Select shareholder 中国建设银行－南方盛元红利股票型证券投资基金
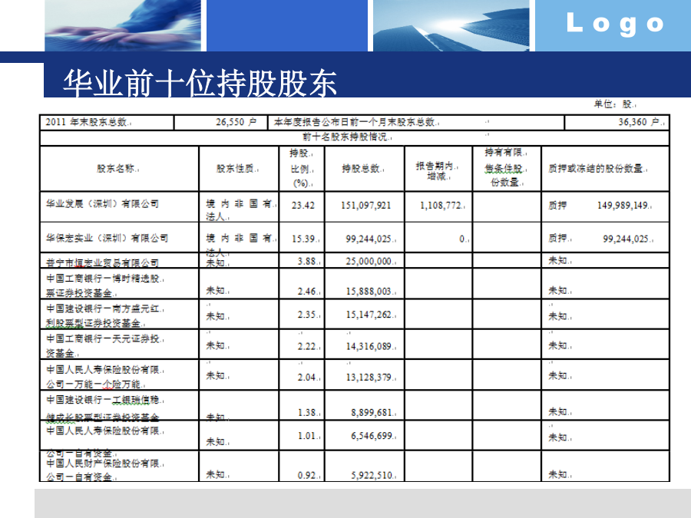 (104, 316)
